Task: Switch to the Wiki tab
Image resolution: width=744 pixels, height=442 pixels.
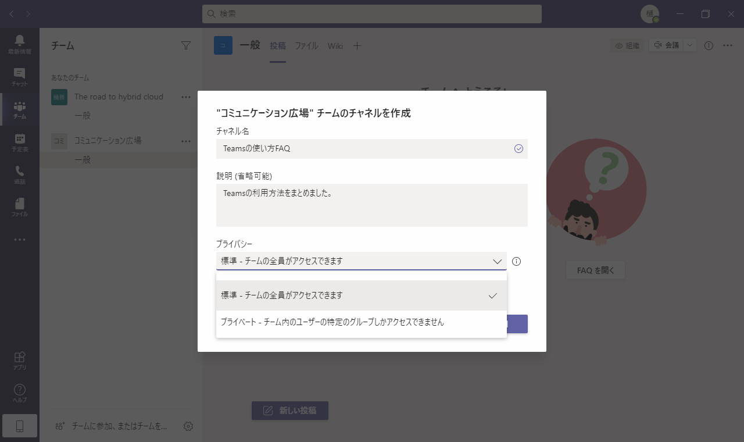Action: point(335,45)
